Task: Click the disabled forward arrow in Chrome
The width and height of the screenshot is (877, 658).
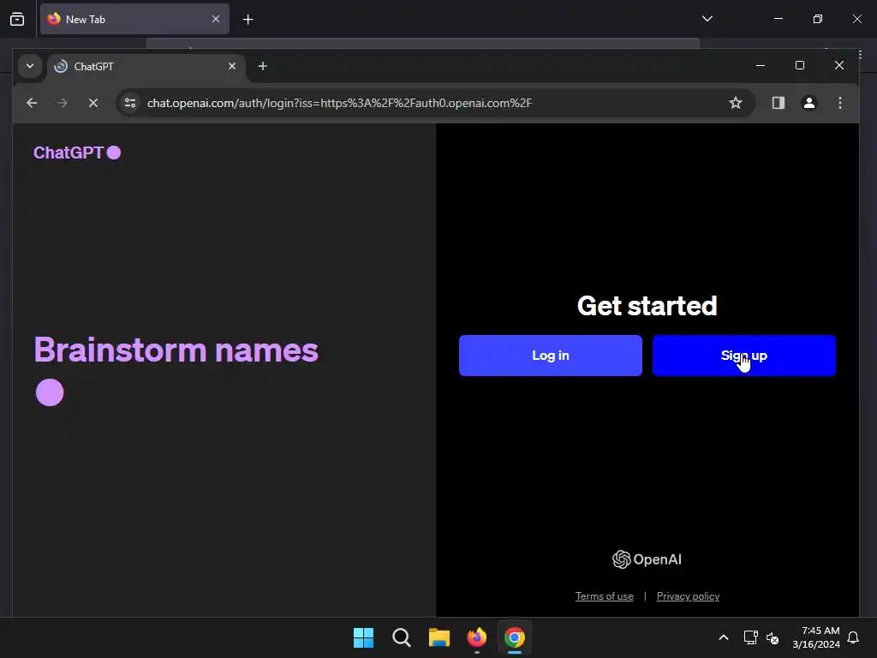Action: 63,103
